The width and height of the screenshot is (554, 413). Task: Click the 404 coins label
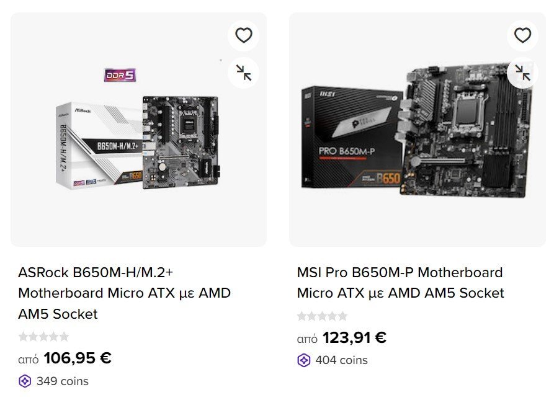[342, 360]
